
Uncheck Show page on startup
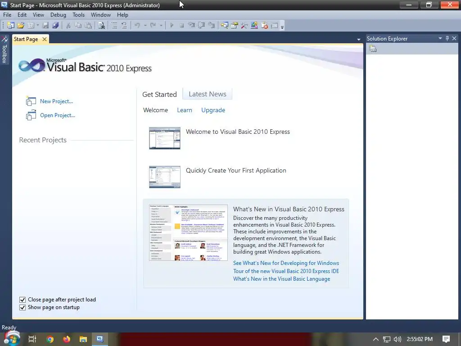[x=23, y=307]
